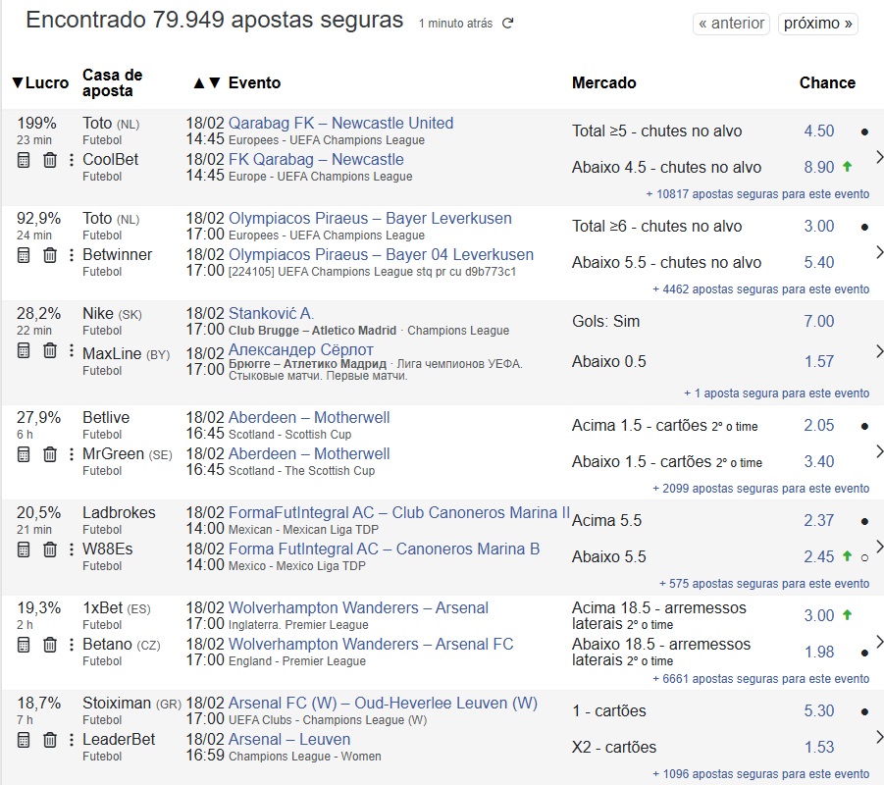Screen dimensions: 884x785
Task: Click green up arrow next to 3.00 arremessos laterais odds
Action: pyautogui.click(x=847, y=614)
